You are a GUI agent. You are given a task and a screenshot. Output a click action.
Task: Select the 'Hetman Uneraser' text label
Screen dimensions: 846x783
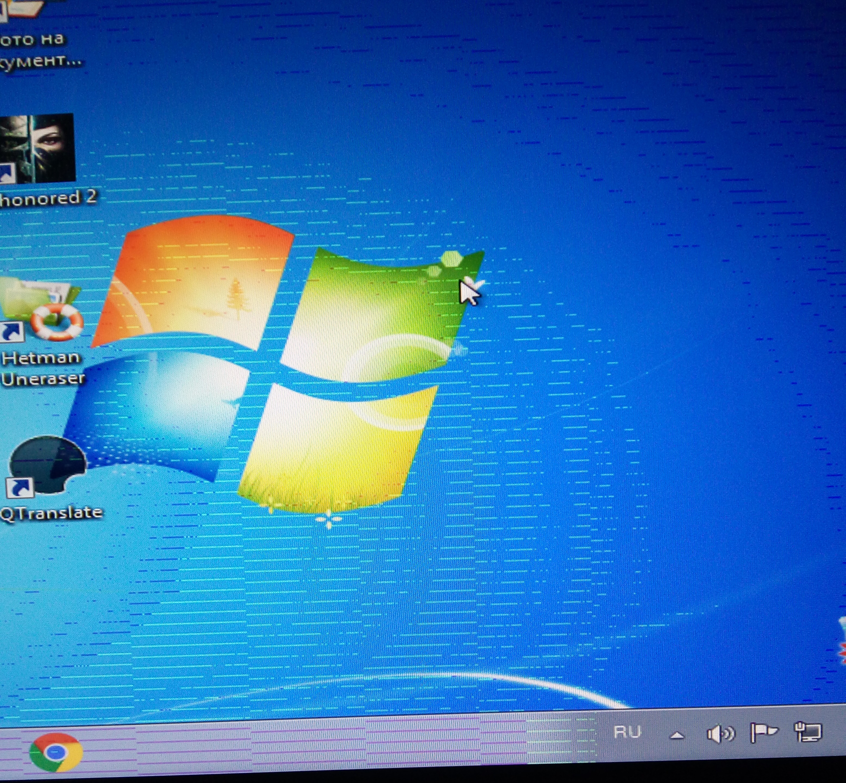click(42, 368)
